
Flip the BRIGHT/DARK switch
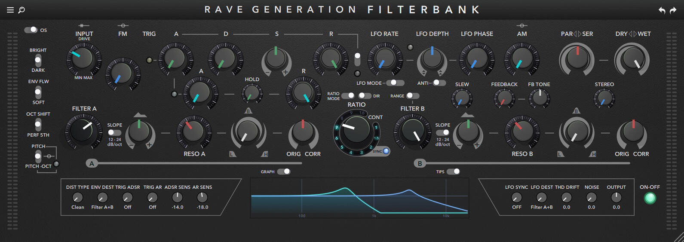38,60
